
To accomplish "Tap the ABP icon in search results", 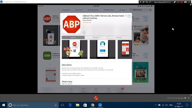I will point(47,19).
